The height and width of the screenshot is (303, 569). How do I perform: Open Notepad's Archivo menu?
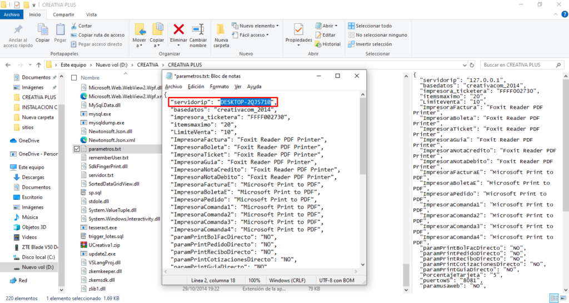(x=173, y=87)
